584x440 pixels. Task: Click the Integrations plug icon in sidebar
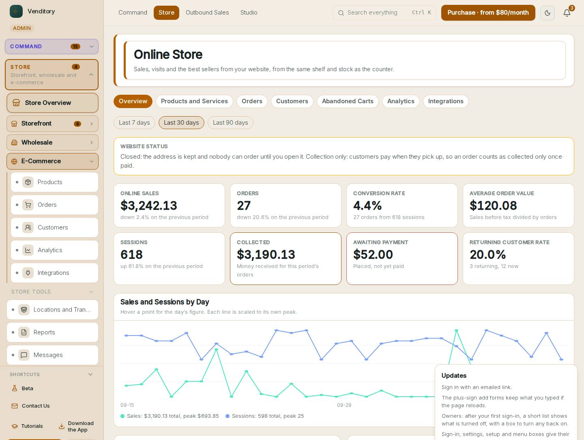[x=28, y=273]
